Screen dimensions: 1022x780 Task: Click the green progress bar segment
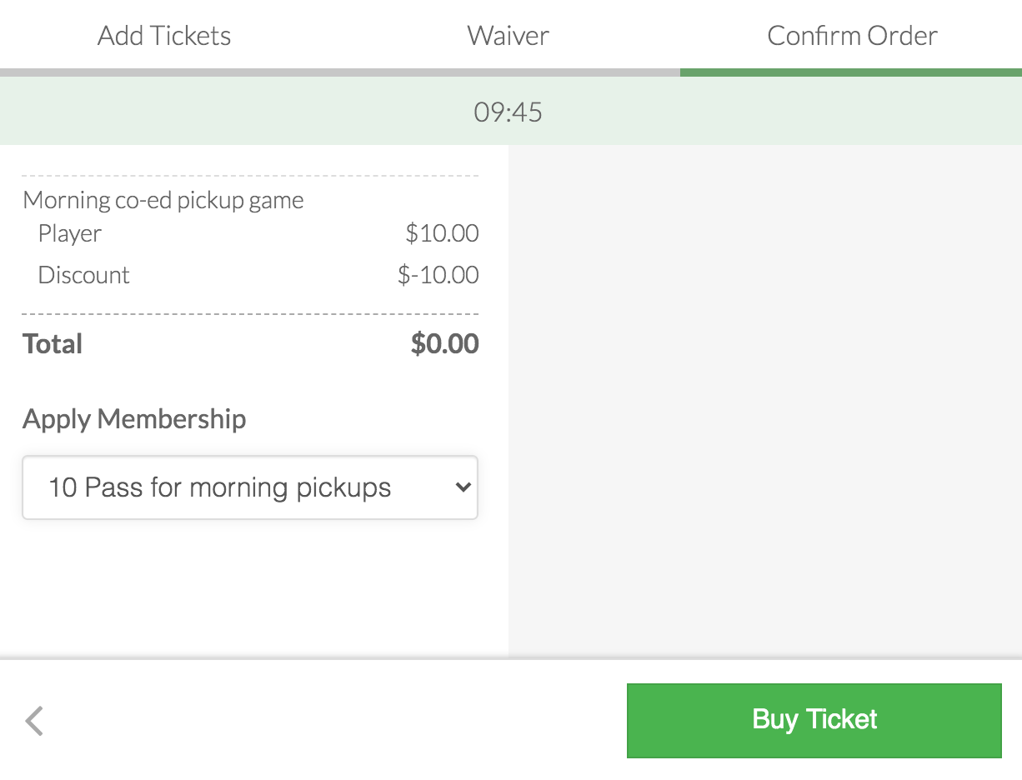(x=850, y=72)
